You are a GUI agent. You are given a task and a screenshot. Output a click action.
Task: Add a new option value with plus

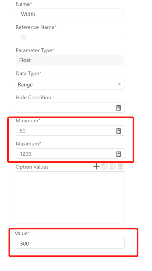click(96, 167)
